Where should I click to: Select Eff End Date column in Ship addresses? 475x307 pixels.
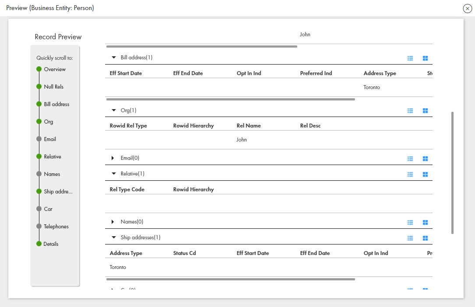pyautogui.click(x=315, y=253)
